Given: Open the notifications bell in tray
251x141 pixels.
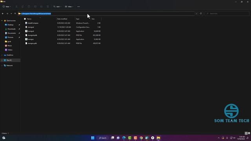Looking at the screenshot, I should pos(247,138).
